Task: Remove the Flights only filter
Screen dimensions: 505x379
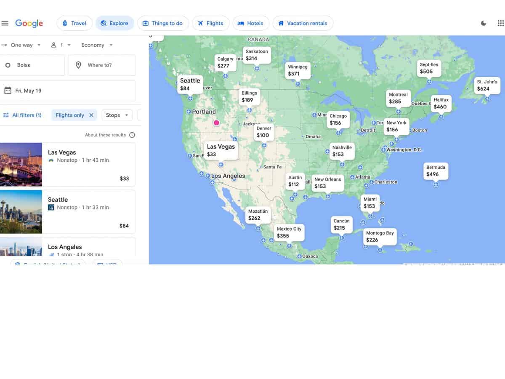Action: pyautogui.click(x=91, y=115)
